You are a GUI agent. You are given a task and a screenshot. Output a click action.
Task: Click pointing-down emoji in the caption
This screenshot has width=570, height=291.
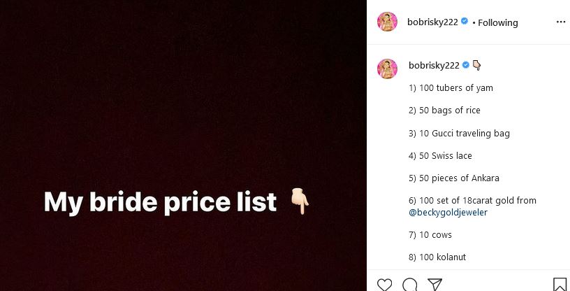point(477,66)
